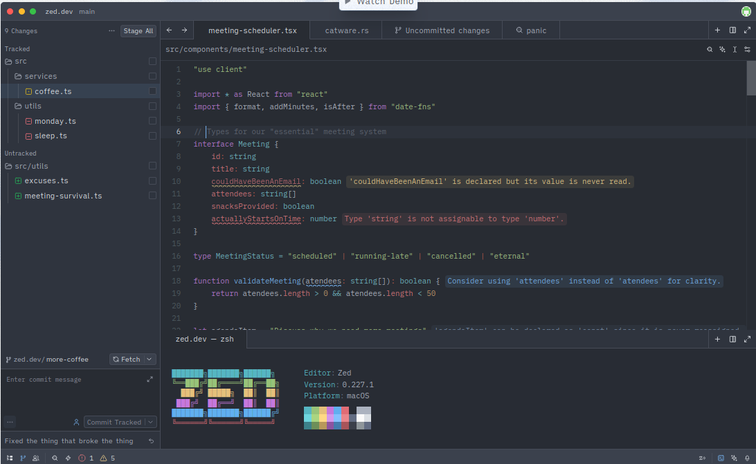756x464 pixels.
Task: Switch to the catware.rs tab
Action: (346, 30)
